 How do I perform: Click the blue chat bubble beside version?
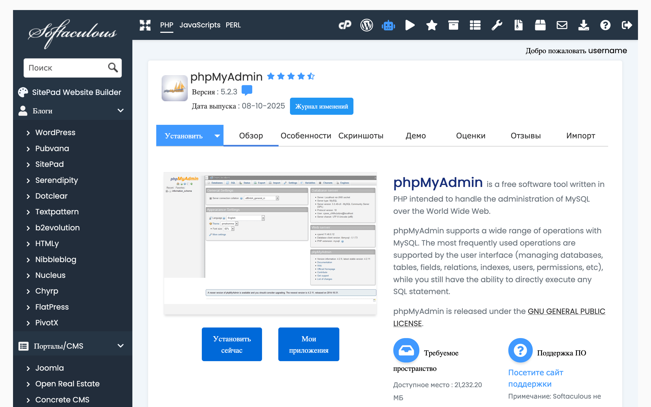coord(247,90)
